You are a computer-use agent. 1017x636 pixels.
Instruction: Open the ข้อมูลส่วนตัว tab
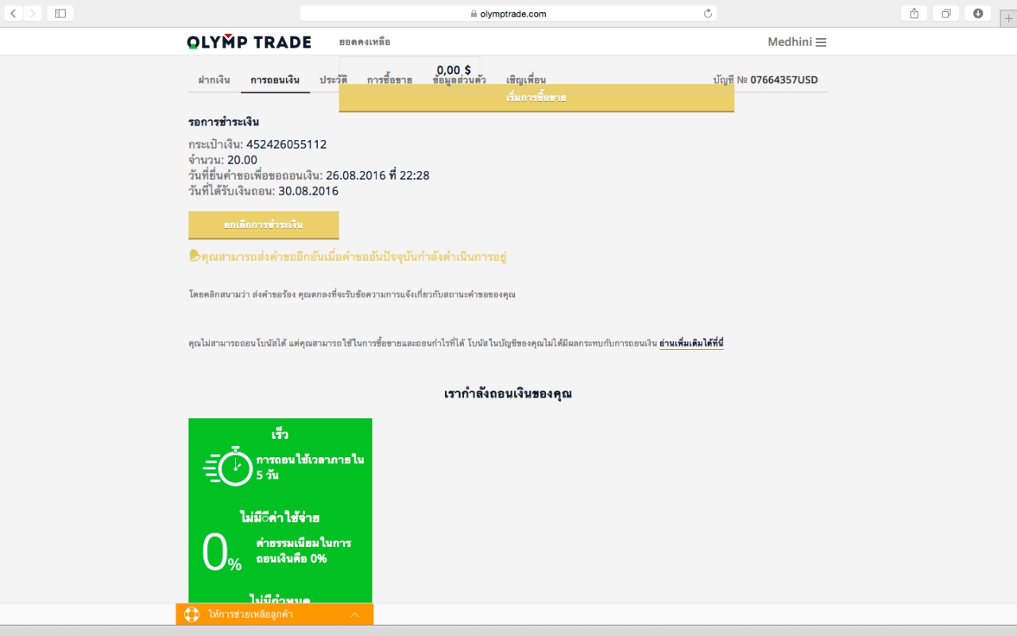click(459, 80)
